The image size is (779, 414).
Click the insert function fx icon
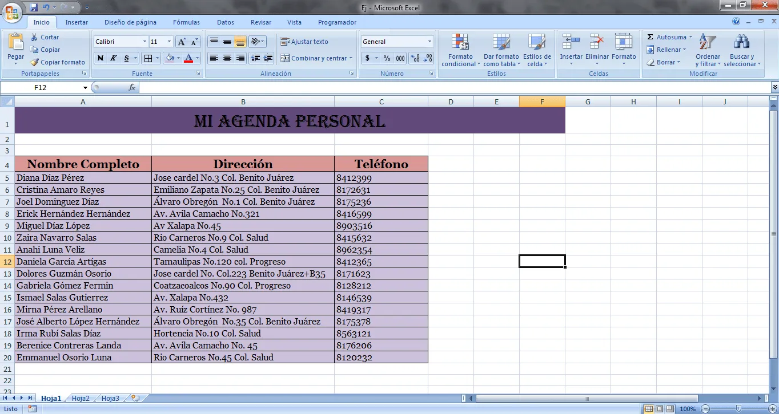click(132, 87)
